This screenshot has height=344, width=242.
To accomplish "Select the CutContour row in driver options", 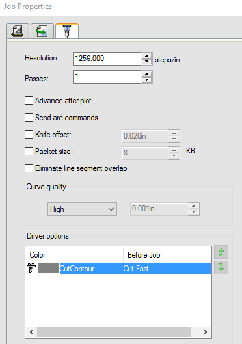I will coord(118,268).
